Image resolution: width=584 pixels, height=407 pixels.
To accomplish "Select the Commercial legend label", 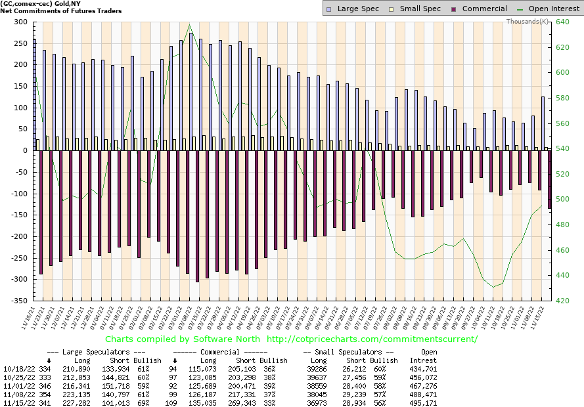I will coord(484,9).
